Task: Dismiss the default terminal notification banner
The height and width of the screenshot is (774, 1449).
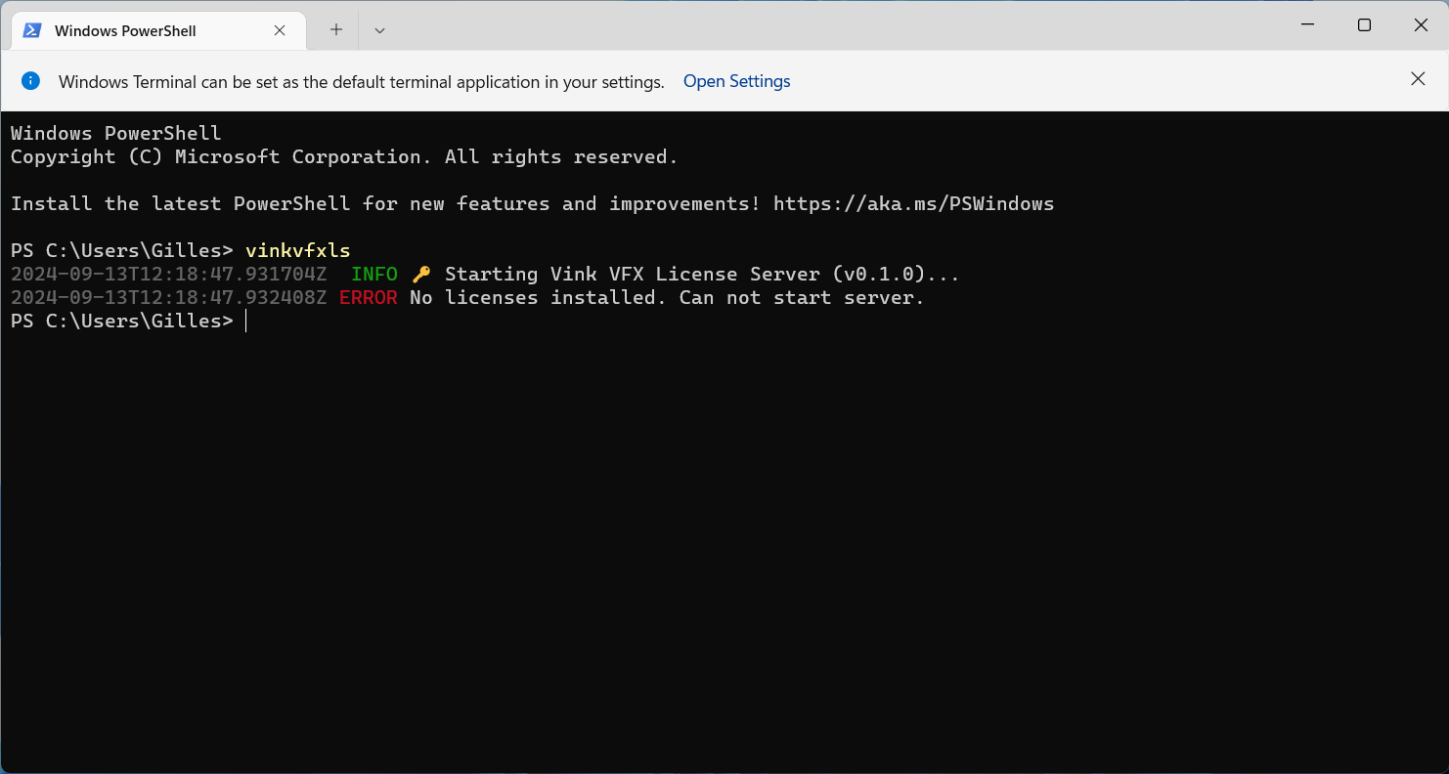Action: coord(1418,79)
